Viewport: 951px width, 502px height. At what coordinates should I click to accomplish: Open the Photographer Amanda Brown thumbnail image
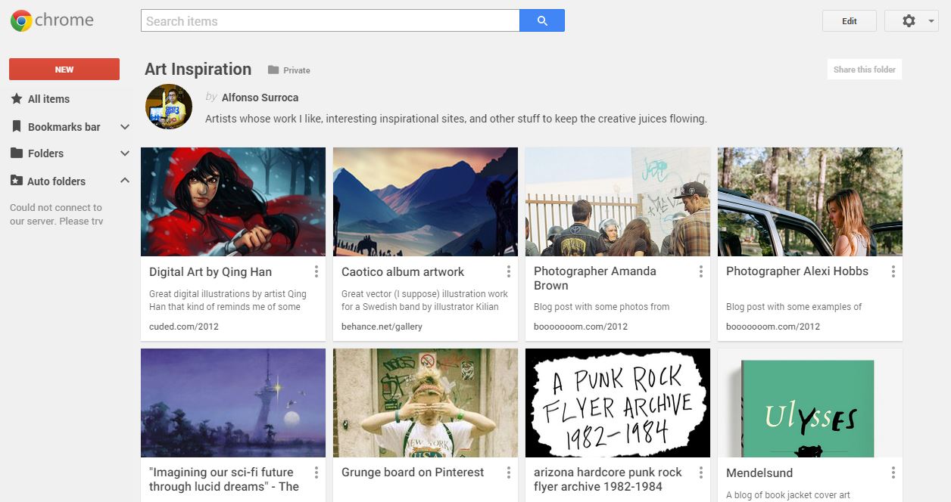click(617, 201)
